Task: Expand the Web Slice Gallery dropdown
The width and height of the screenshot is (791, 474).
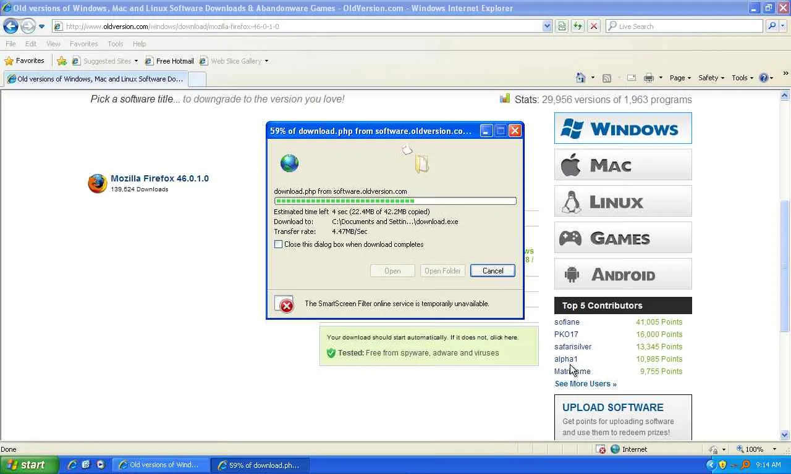Action: pos(266,61)
